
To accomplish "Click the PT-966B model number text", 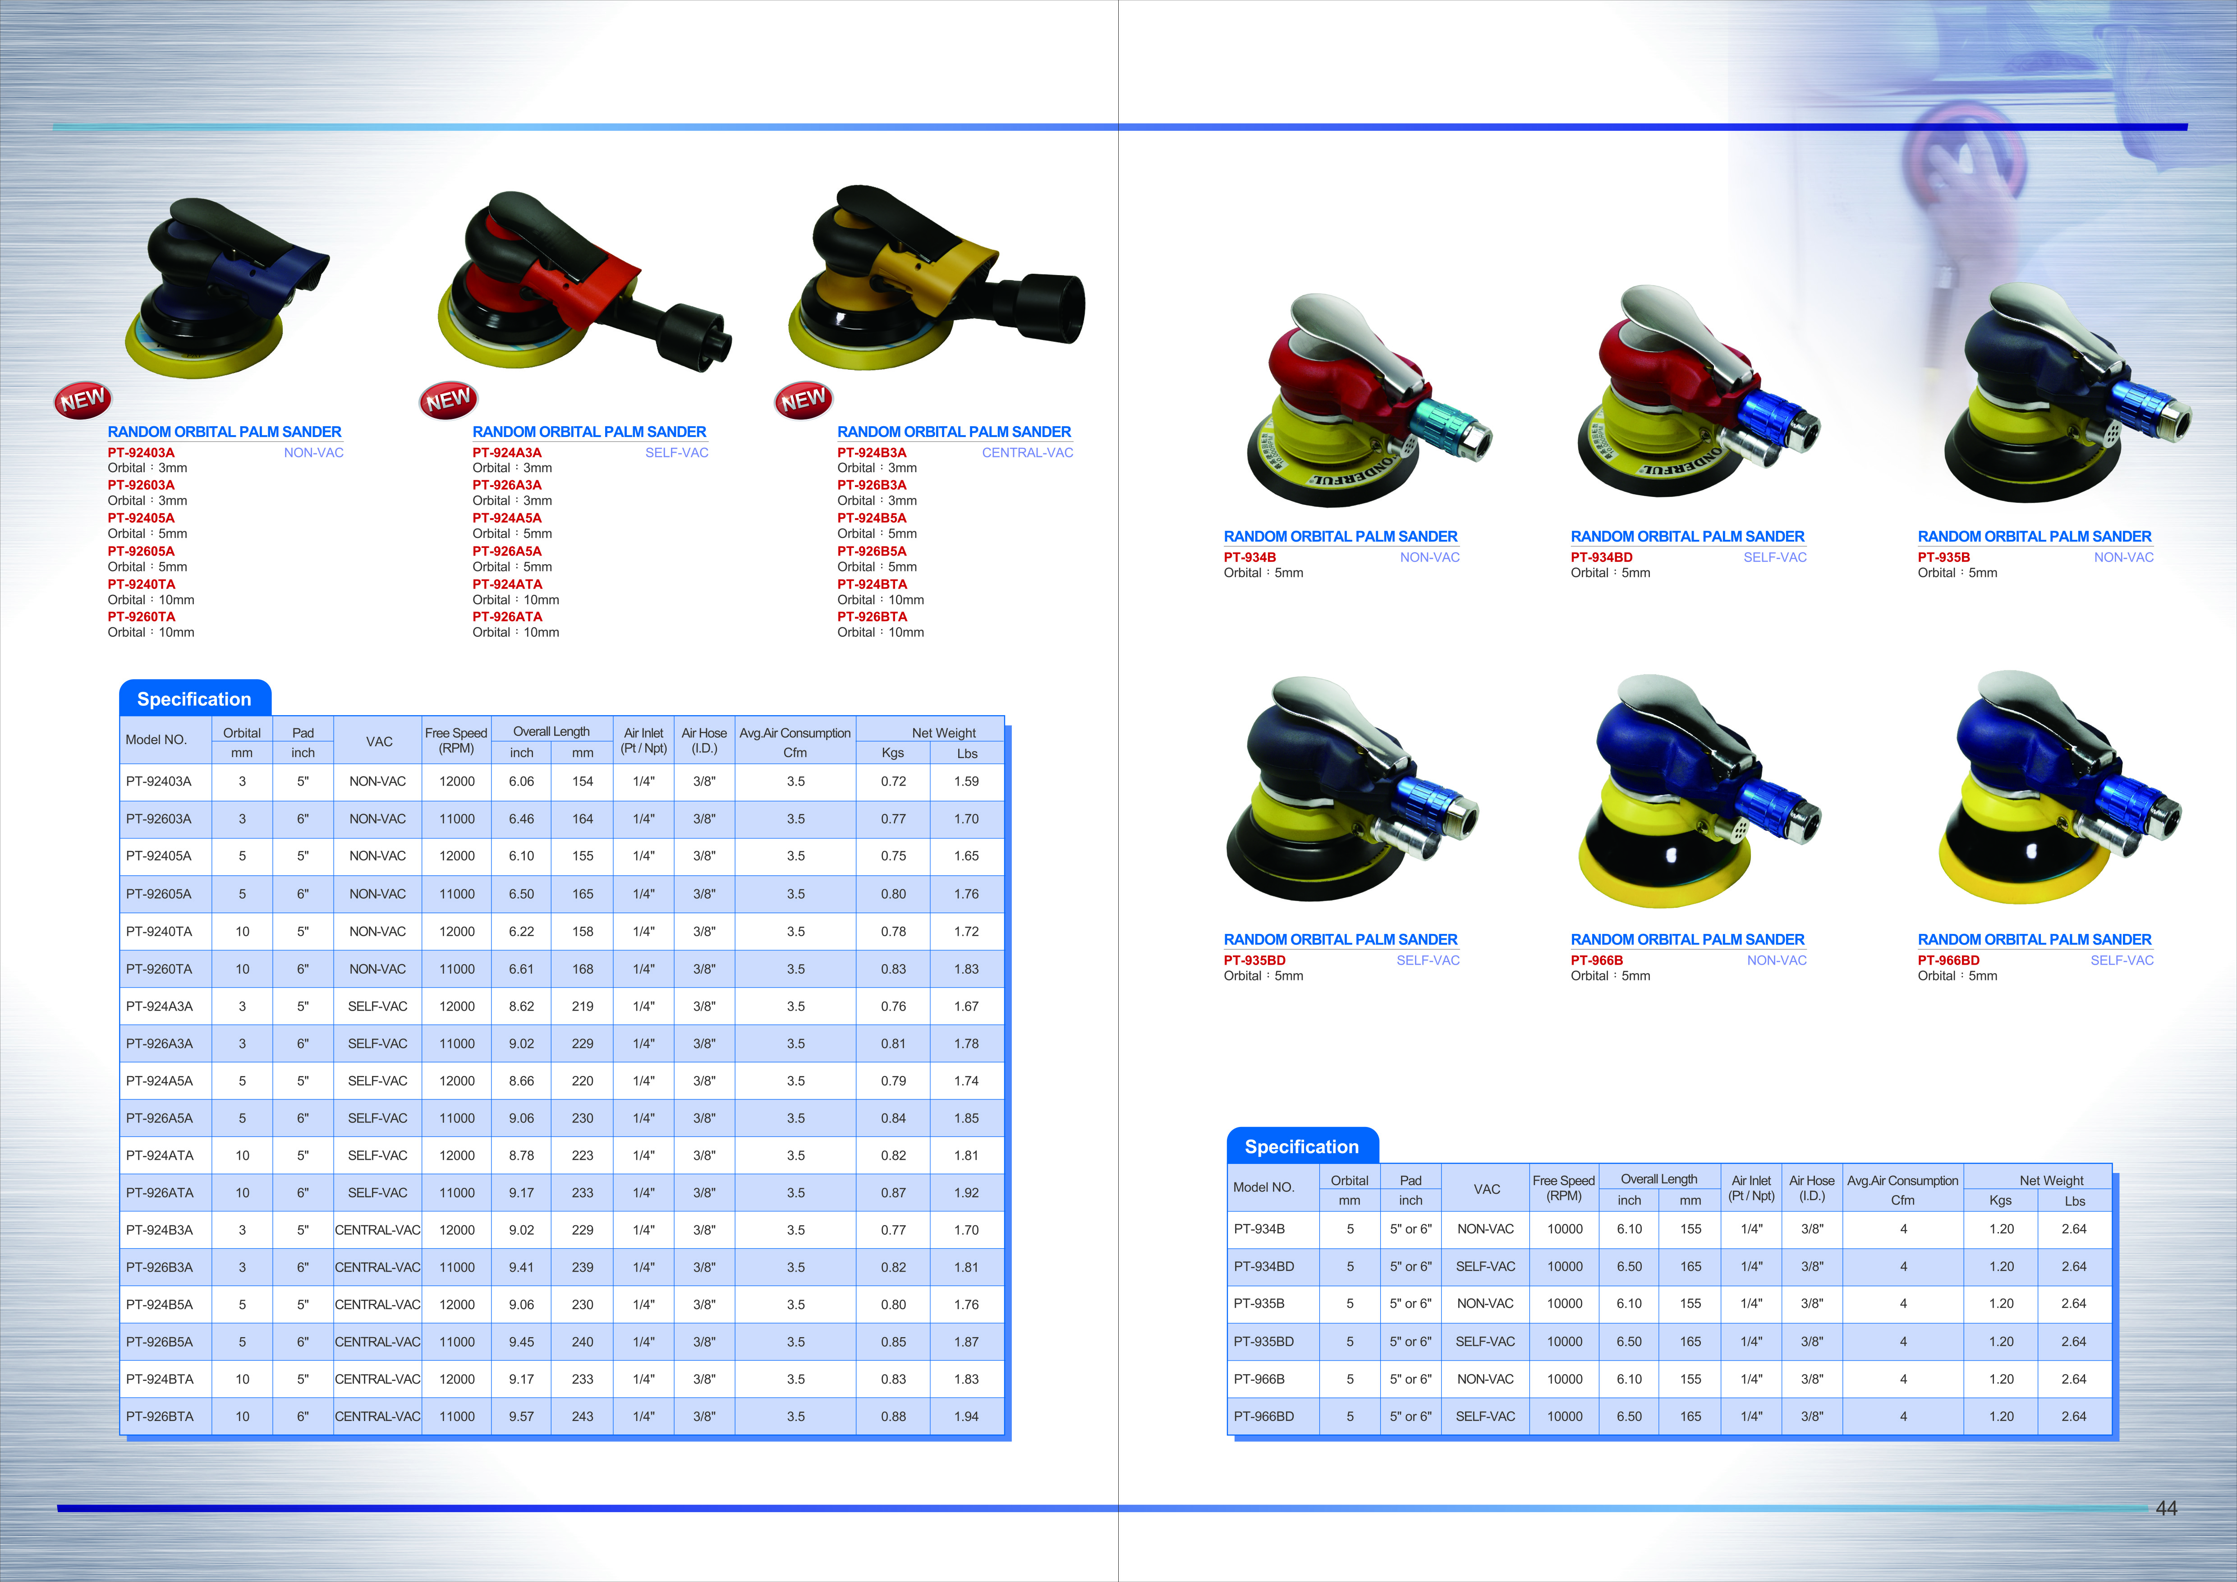I will pyautogui.click(x=1596, y=960).
